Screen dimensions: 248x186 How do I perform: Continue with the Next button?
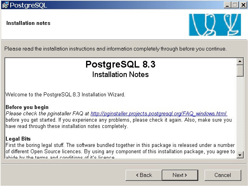click(180, 175)
